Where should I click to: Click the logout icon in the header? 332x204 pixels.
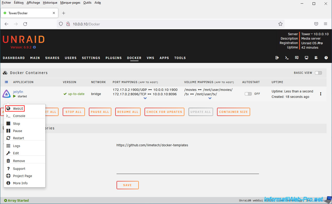click(277, 58)
